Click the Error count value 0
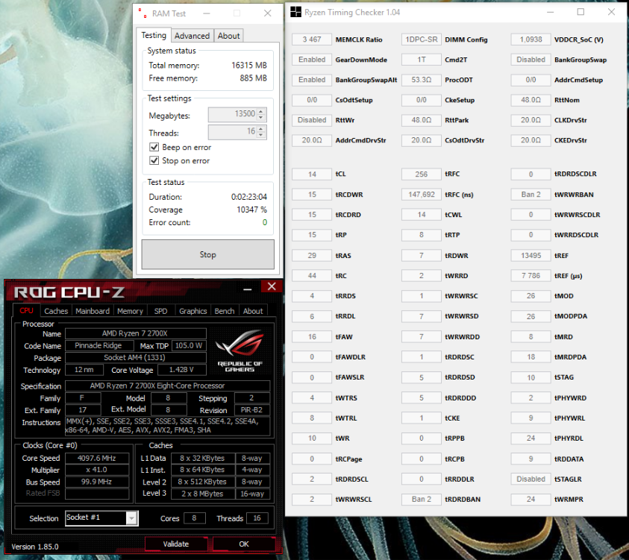The height and width of the screenshot is (560, 629). point(265,222)
